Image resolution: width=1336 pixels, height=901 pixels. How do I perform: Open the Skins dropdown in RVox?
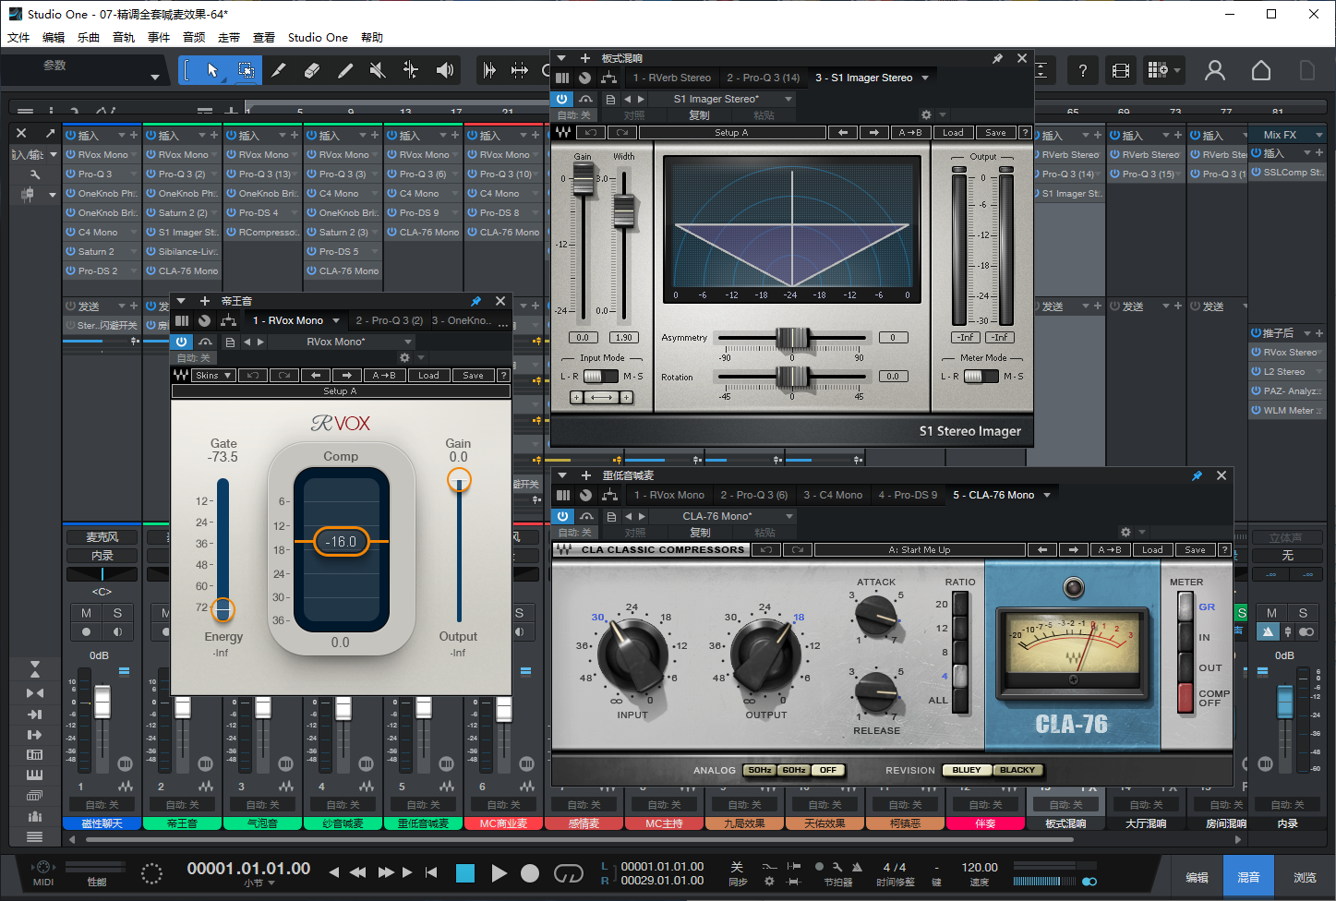click(214, 375)
